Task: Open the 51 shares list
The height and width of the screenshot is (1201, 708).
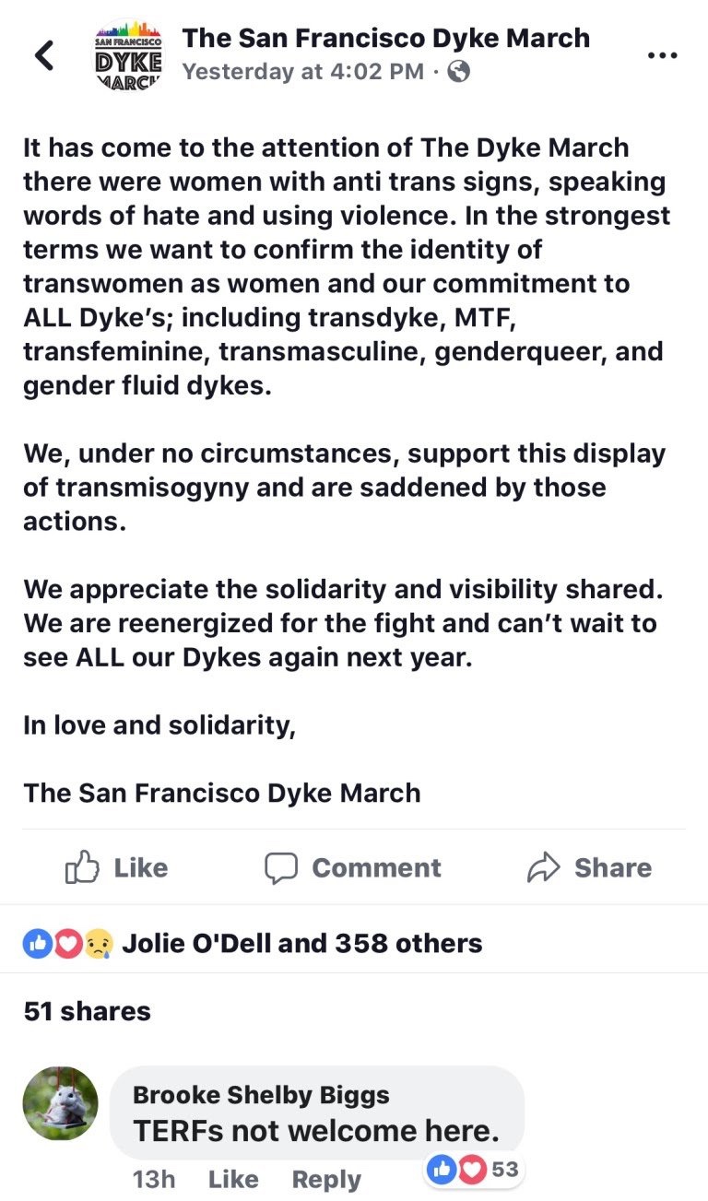Action: tap(88, 1011)
